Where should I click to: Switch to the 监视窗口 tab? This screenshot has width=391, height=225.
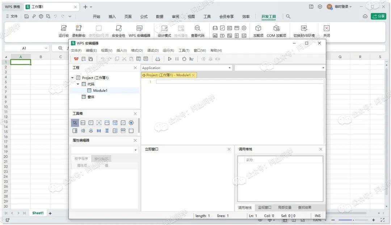click(x=265, y=207)
